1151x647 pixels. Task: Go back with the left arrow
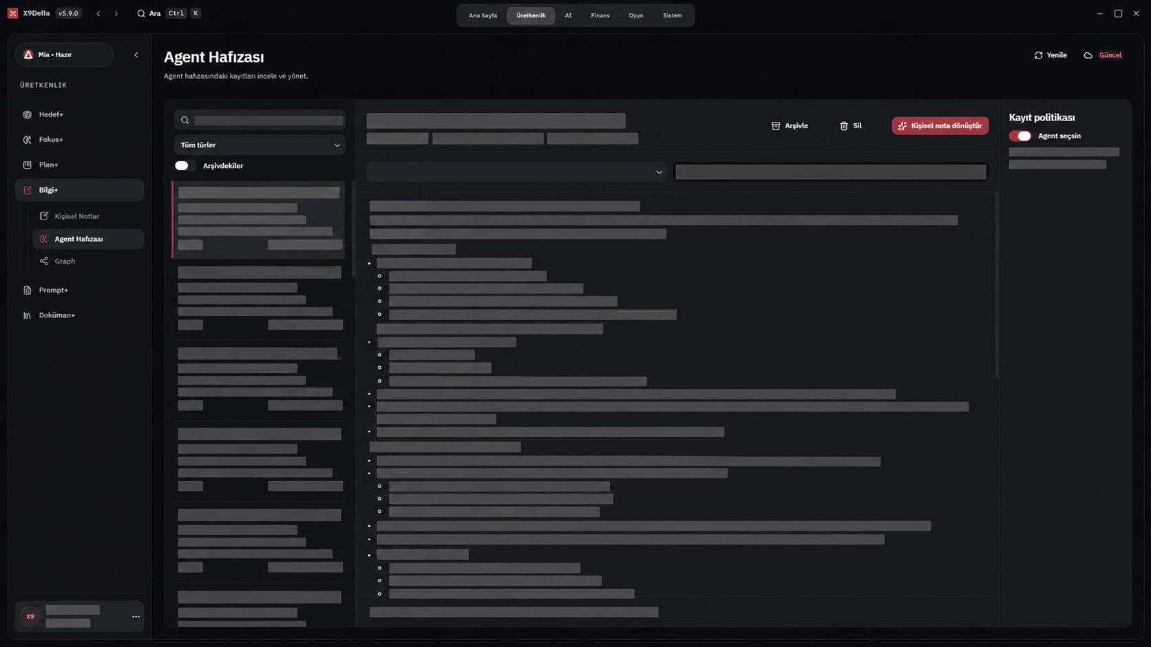click(98, 14)
